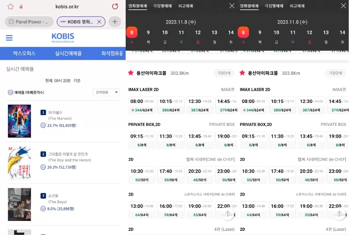
Task: Open The Boy and the Heron poster
Action: click(x=19, y=163)
